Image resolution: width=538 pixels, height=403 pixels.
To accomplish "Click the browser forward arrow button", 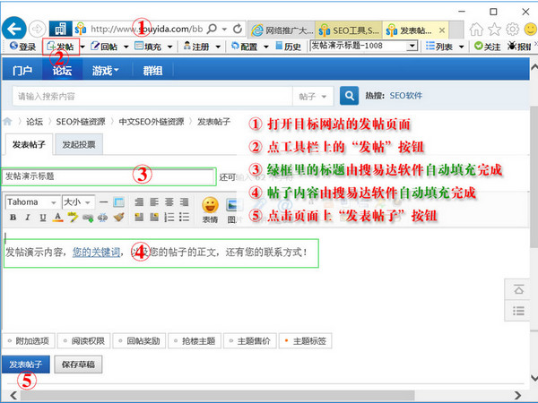I will [x=37, y=30].
